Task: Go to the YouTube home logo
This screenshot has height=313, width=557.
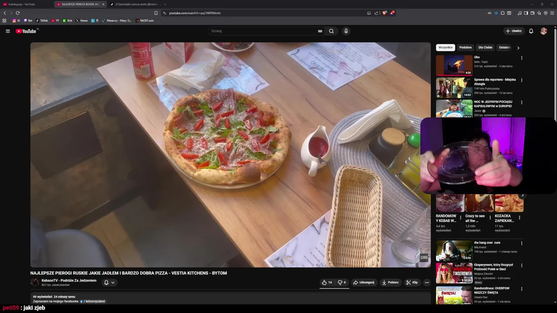Action: pyautogui.click(x=27, y=31)
